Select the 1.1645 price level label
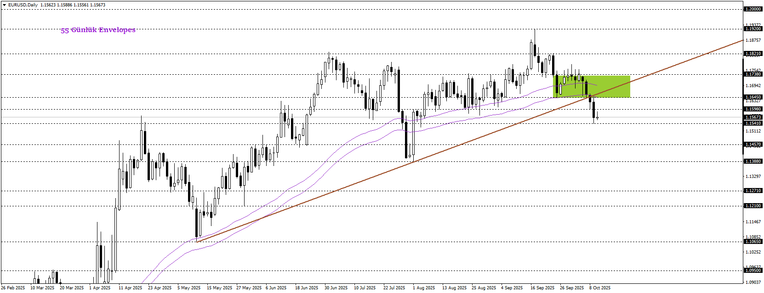 click(753, 97)
